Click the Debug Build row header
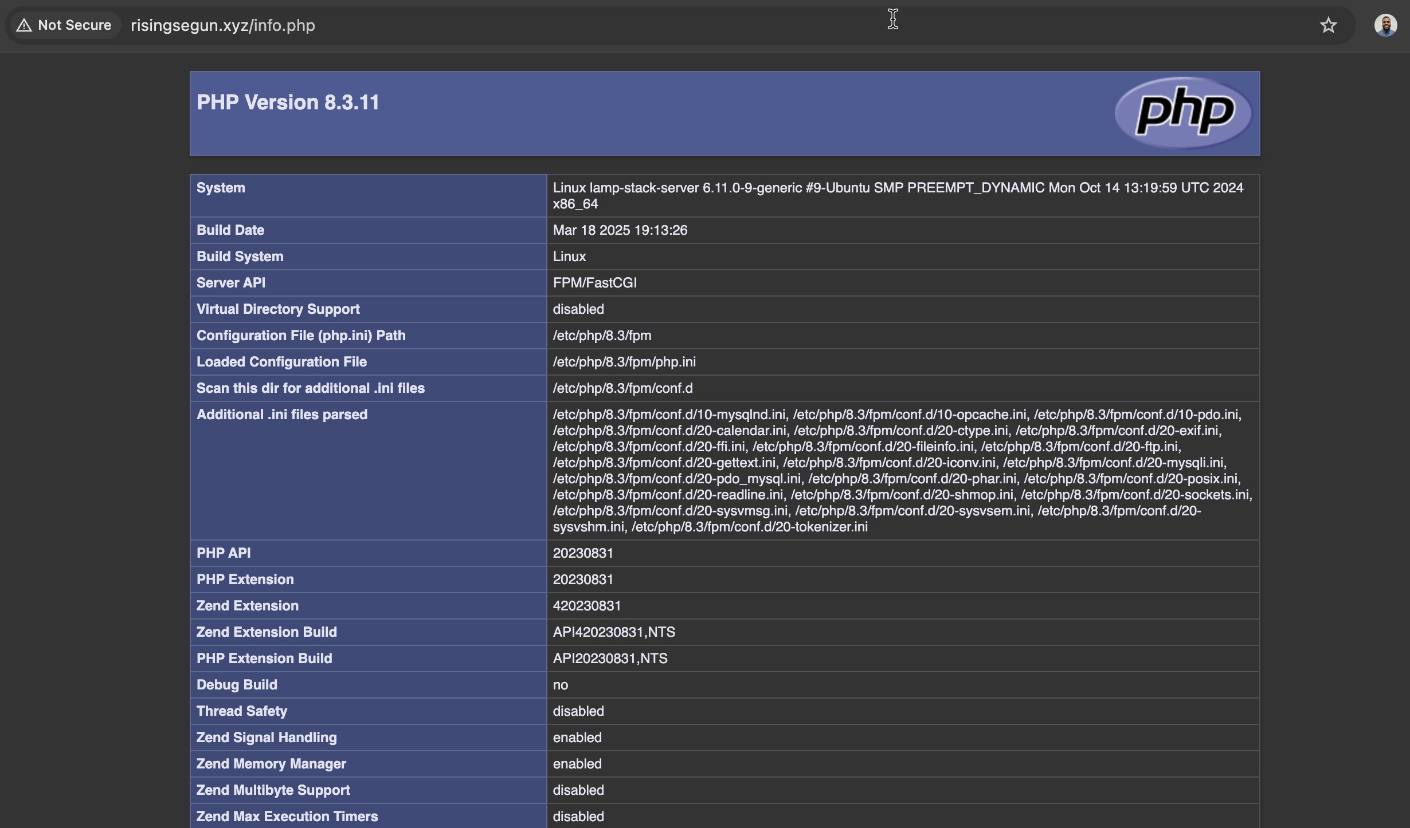 (236, 684)
